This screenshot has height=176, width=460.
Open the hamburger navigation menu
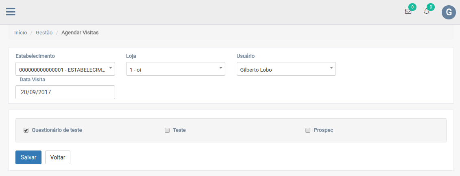[x=11, y=12]
